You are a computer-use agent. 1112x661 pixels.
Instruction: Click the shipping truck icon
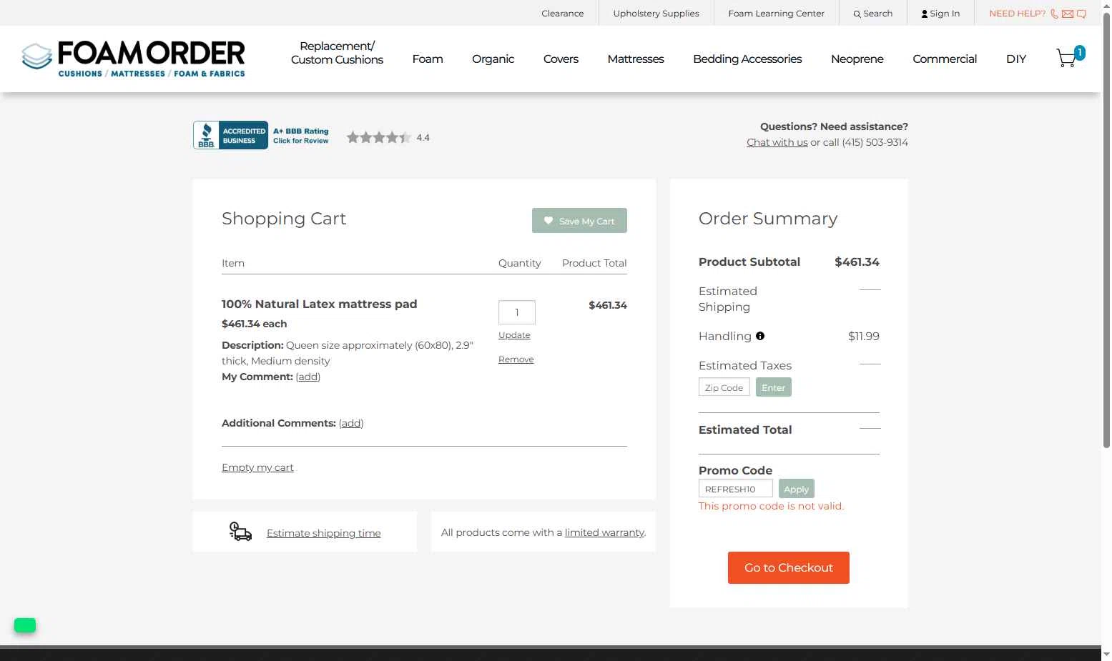[x=240, y=532]
